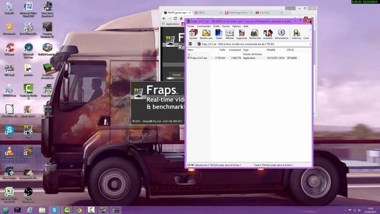Open the Commandes menu in WinRAR

pyautogui.click(x=204, y=26)
